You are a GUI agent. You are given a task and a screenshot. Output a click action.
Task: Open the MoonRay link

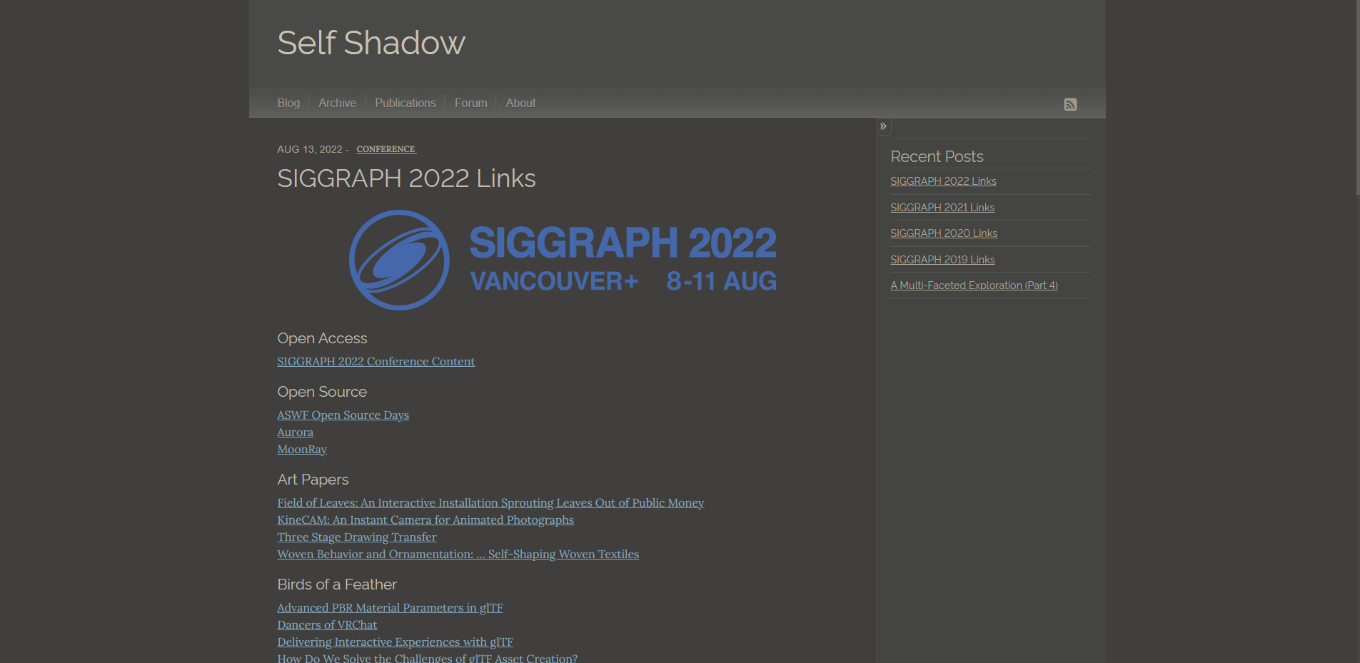point(302,450)
